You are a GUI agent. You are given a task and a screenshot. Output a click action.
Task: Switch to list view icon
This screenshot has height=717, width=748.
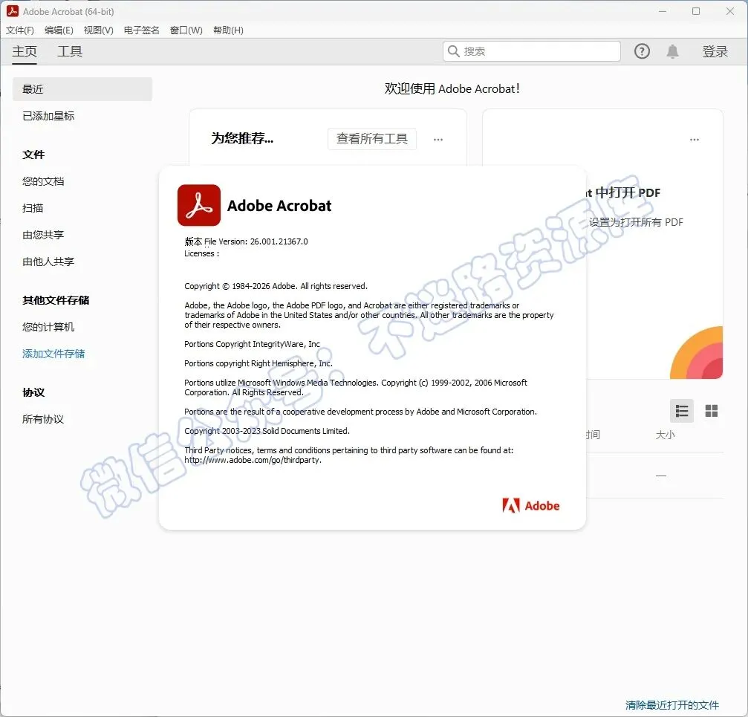pos(682,411)
